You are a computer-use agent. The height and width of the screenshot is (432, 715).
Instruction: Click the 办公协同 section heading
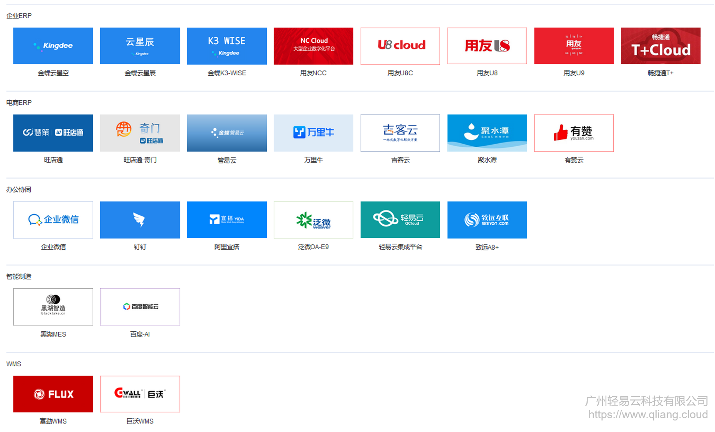pos(19,190)
